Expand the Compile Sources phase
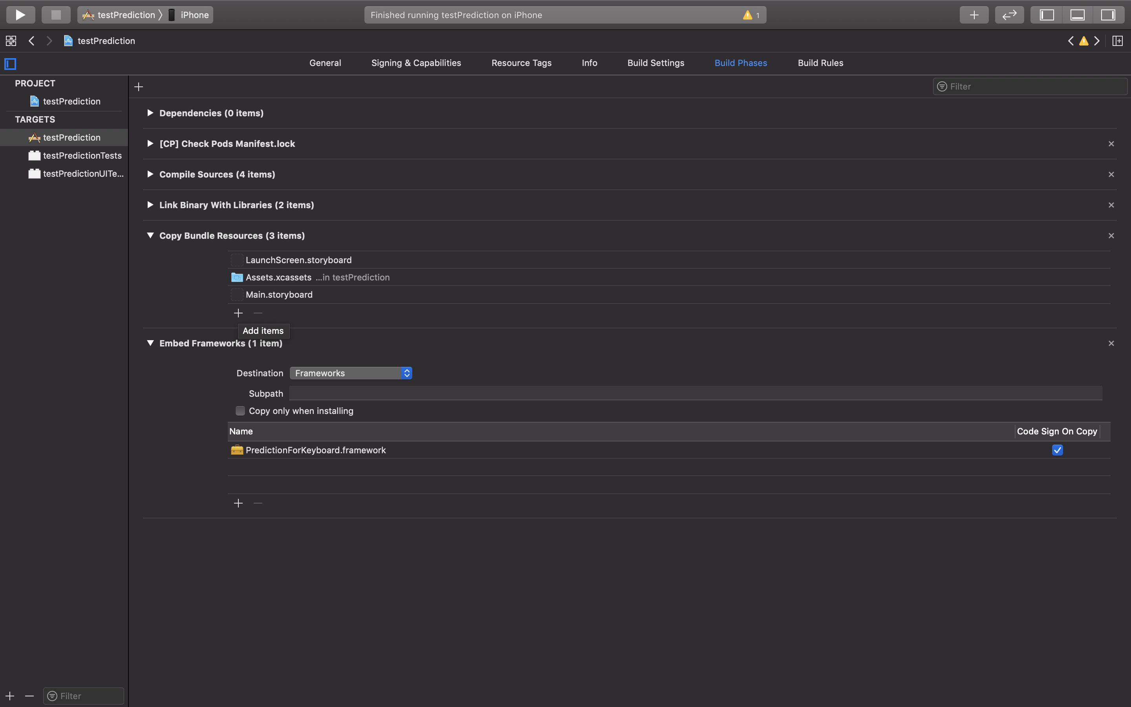The image size is (1131, 707). [x=150, y=174]
